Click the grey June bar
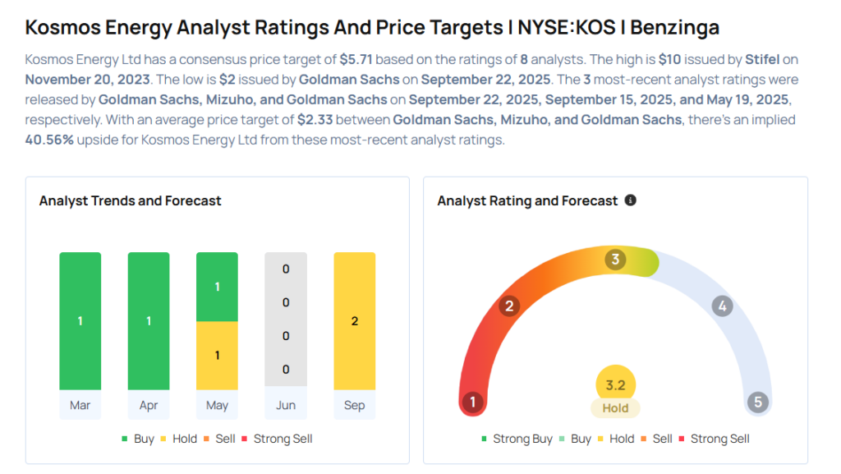841x474 pixels. 286,319
